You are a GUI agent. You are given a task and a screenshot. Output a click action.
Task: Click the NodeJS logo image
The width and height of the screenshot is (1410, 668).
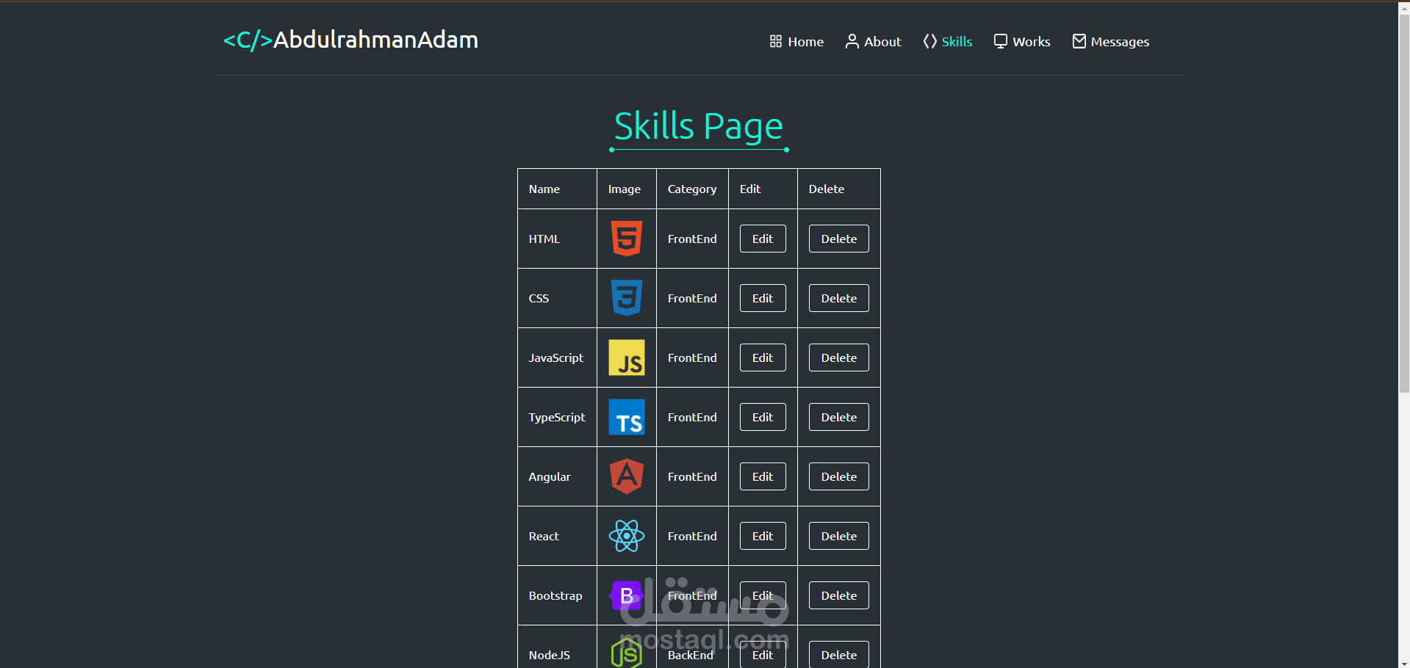[627, 653]
